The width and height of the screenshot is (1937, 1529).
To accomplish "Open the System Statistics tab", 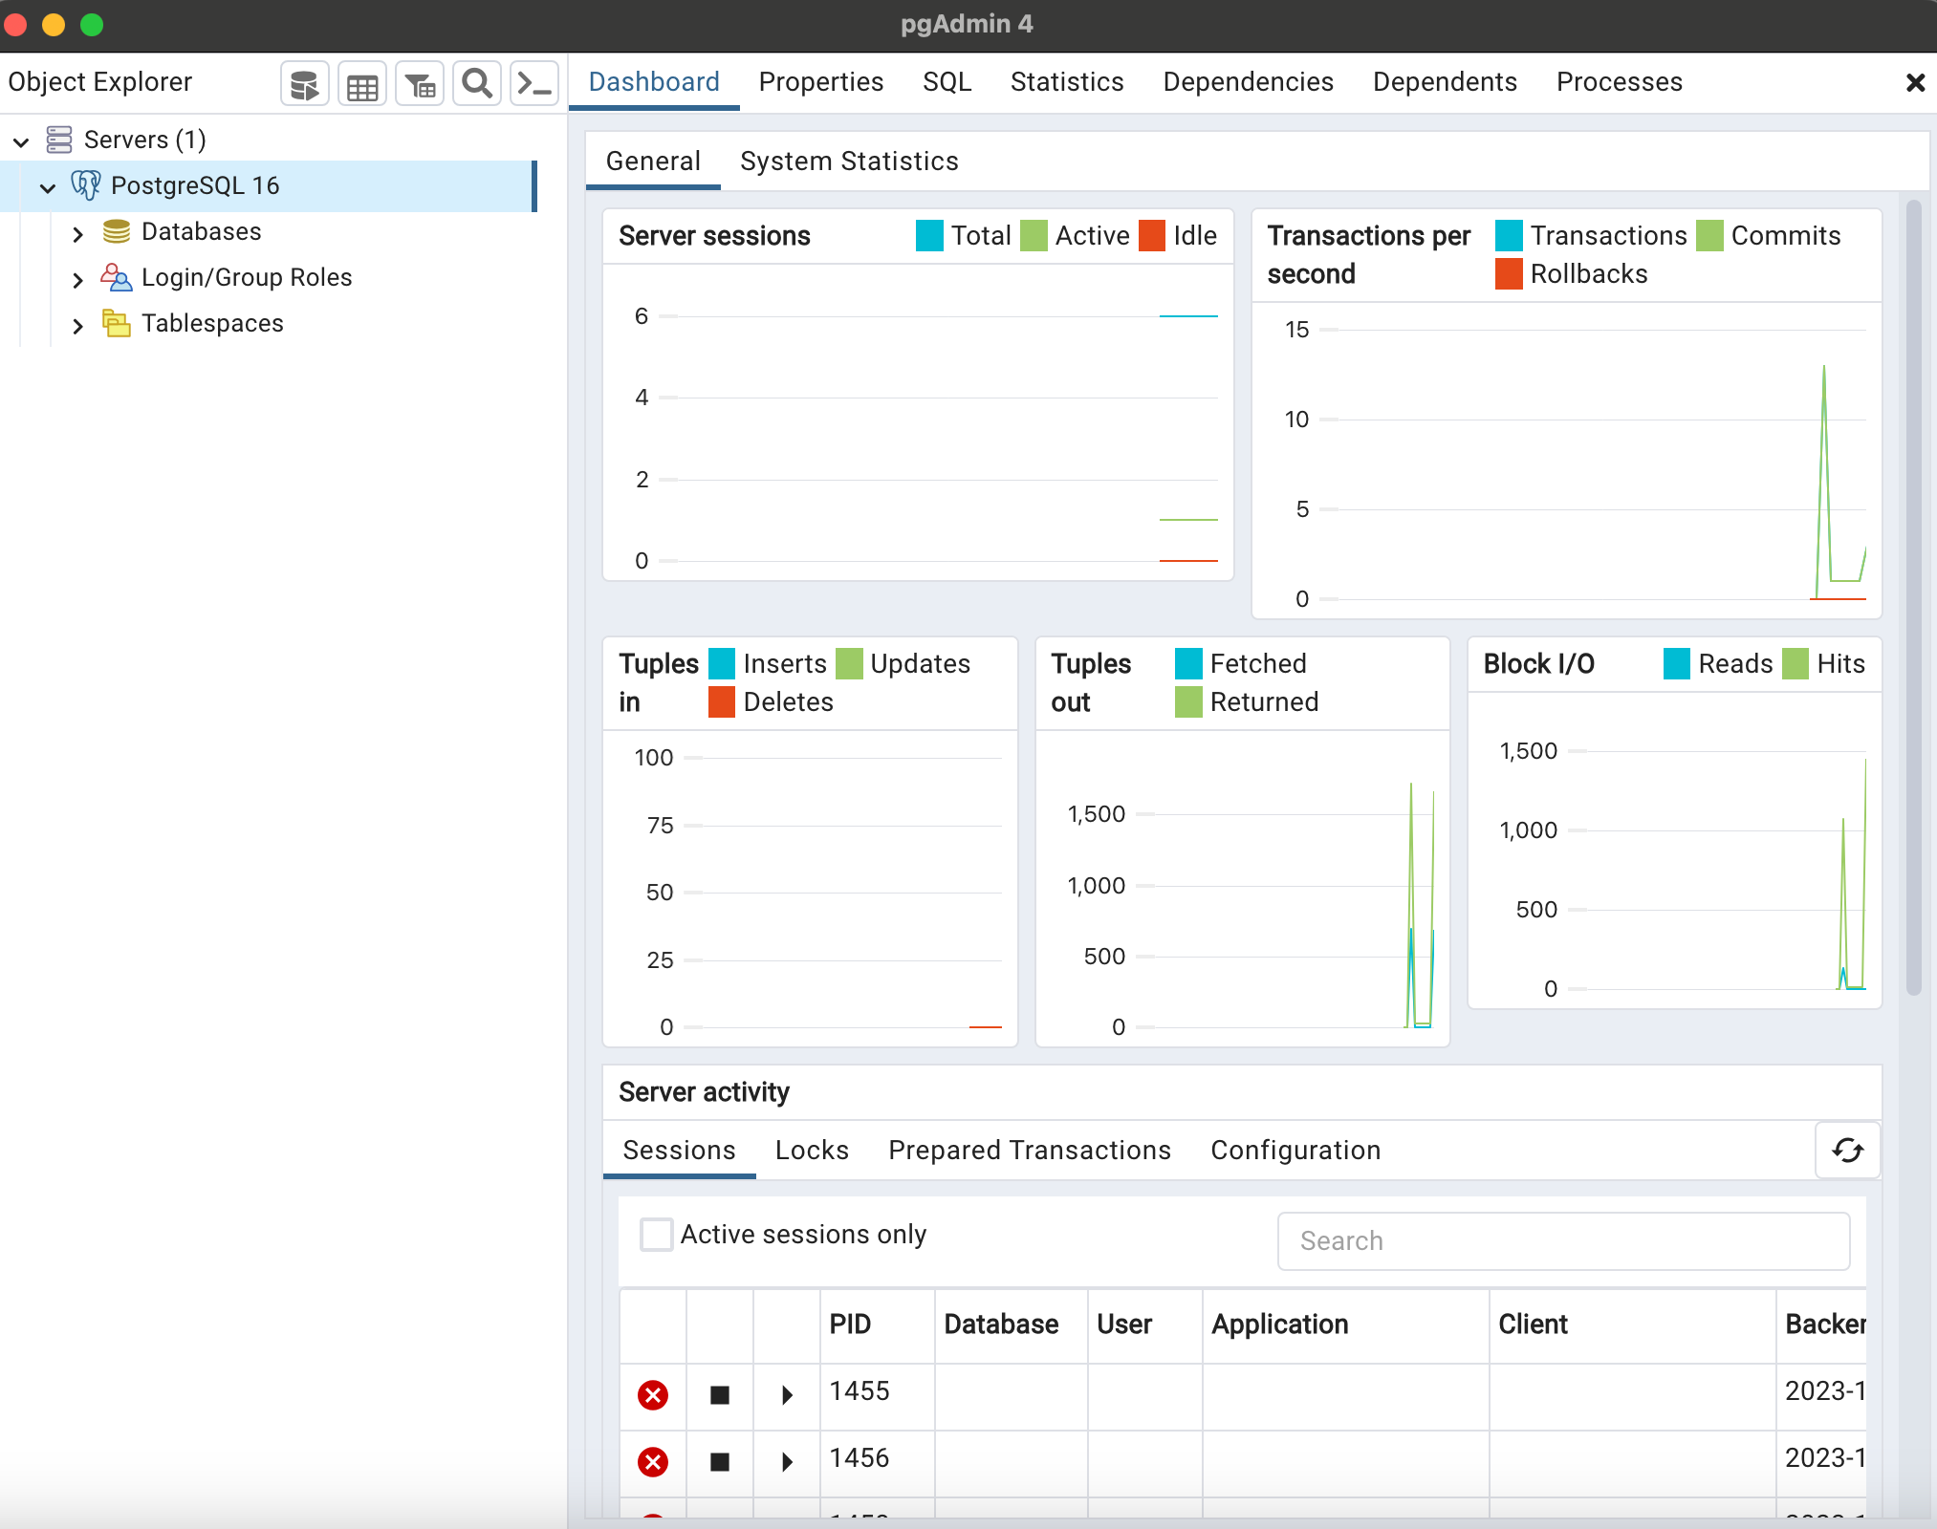I will click(848, 161).
